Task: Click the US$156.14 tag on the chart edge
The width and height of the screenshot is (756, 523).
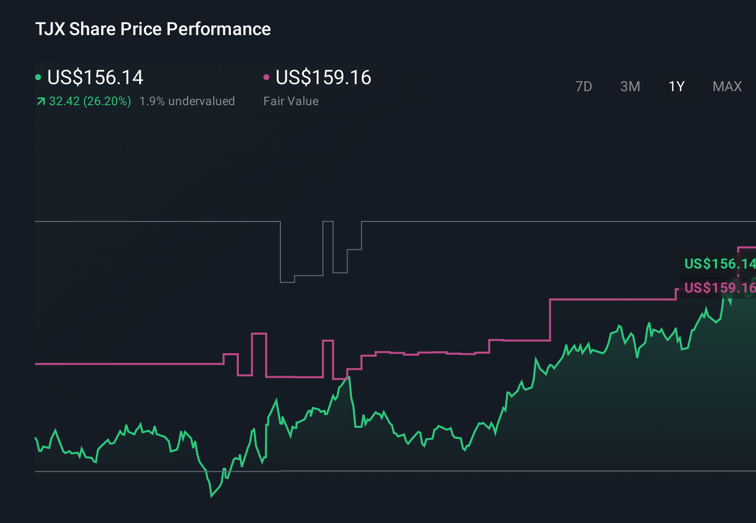Action: [x=720, y=264]
